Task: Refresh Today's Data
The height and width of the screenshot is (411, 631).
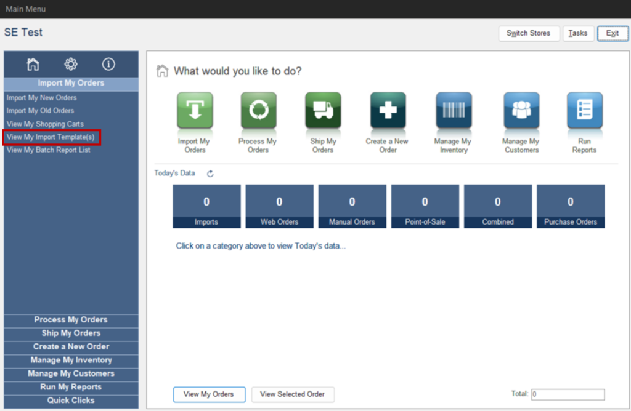Action: pos(210,174)
